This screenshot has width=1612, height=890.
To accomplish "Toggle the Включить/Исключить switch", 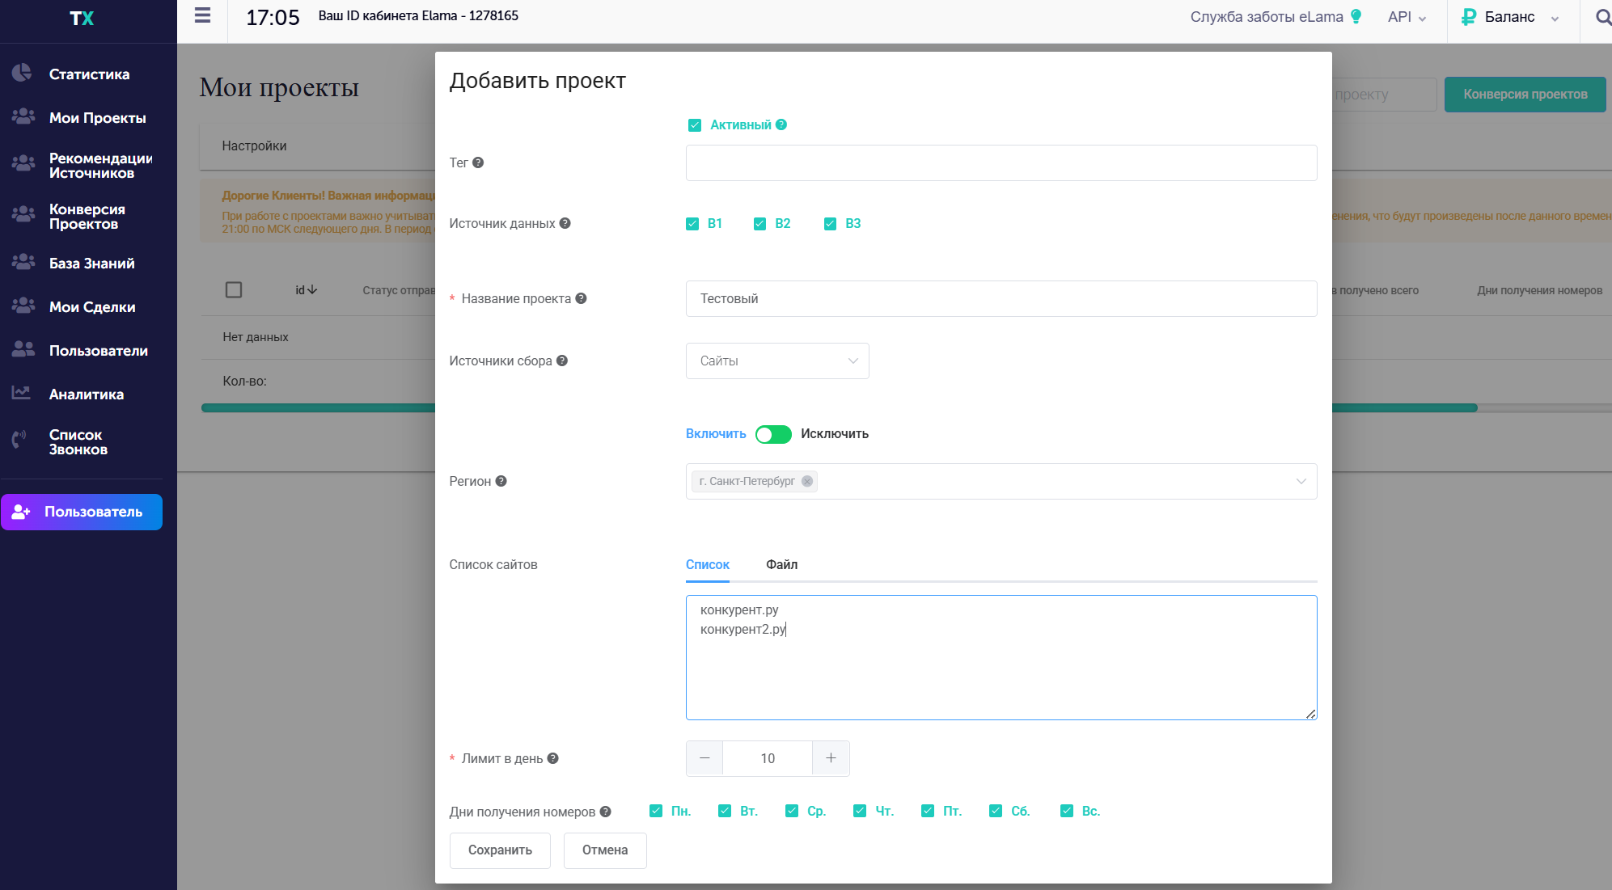I will (773, 434).
